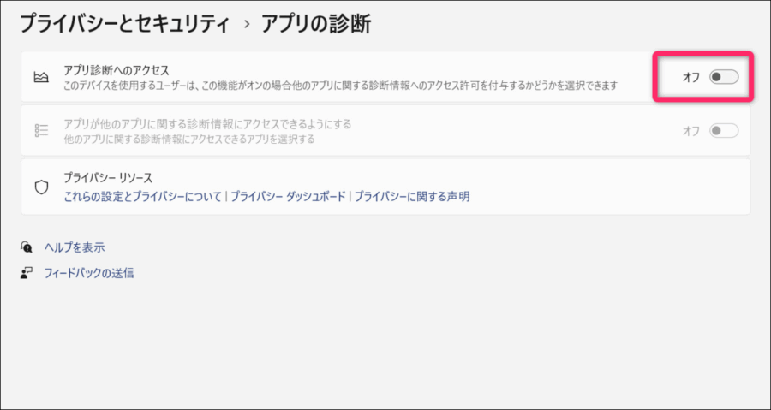
Task: Turn on the アプリ診断へのアクセス toggle switch
Action: click(723, 78)
